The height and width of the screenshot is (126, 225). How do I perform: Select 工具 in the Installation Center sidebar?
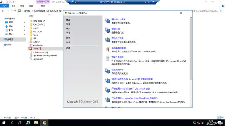pos(68,33)
